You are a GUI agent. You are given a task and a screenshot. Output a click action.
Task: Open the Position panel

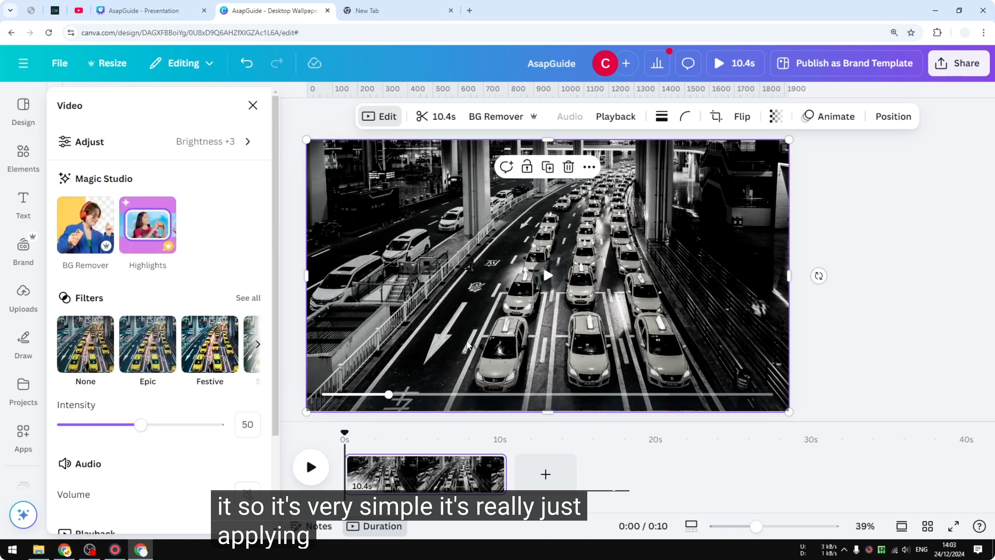(x=893, y=116)
